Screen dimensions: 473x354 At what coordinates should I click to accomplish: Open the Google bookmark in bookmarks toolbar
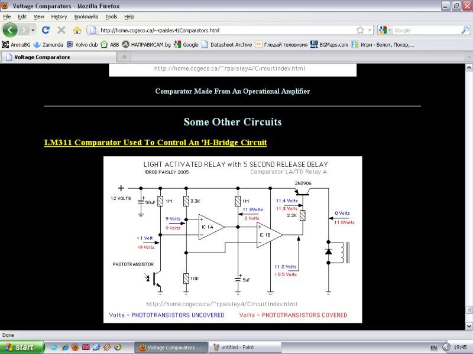186,44
